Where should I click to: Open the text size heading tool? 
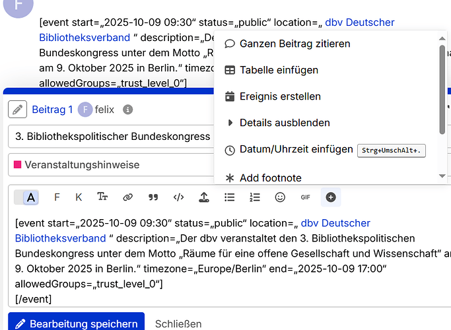pos(102,197)
